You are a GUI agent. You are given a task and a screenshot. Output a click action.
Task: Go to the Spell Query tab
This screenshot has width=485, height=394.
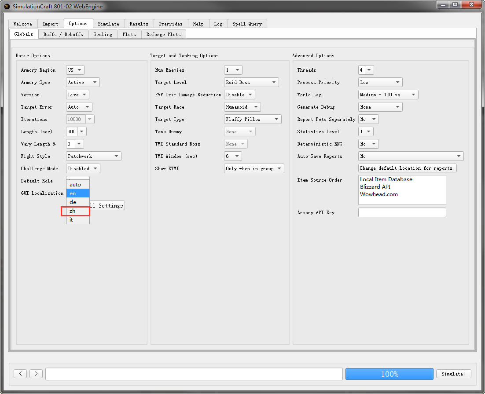pyautogui.click(x=247, y=24)
